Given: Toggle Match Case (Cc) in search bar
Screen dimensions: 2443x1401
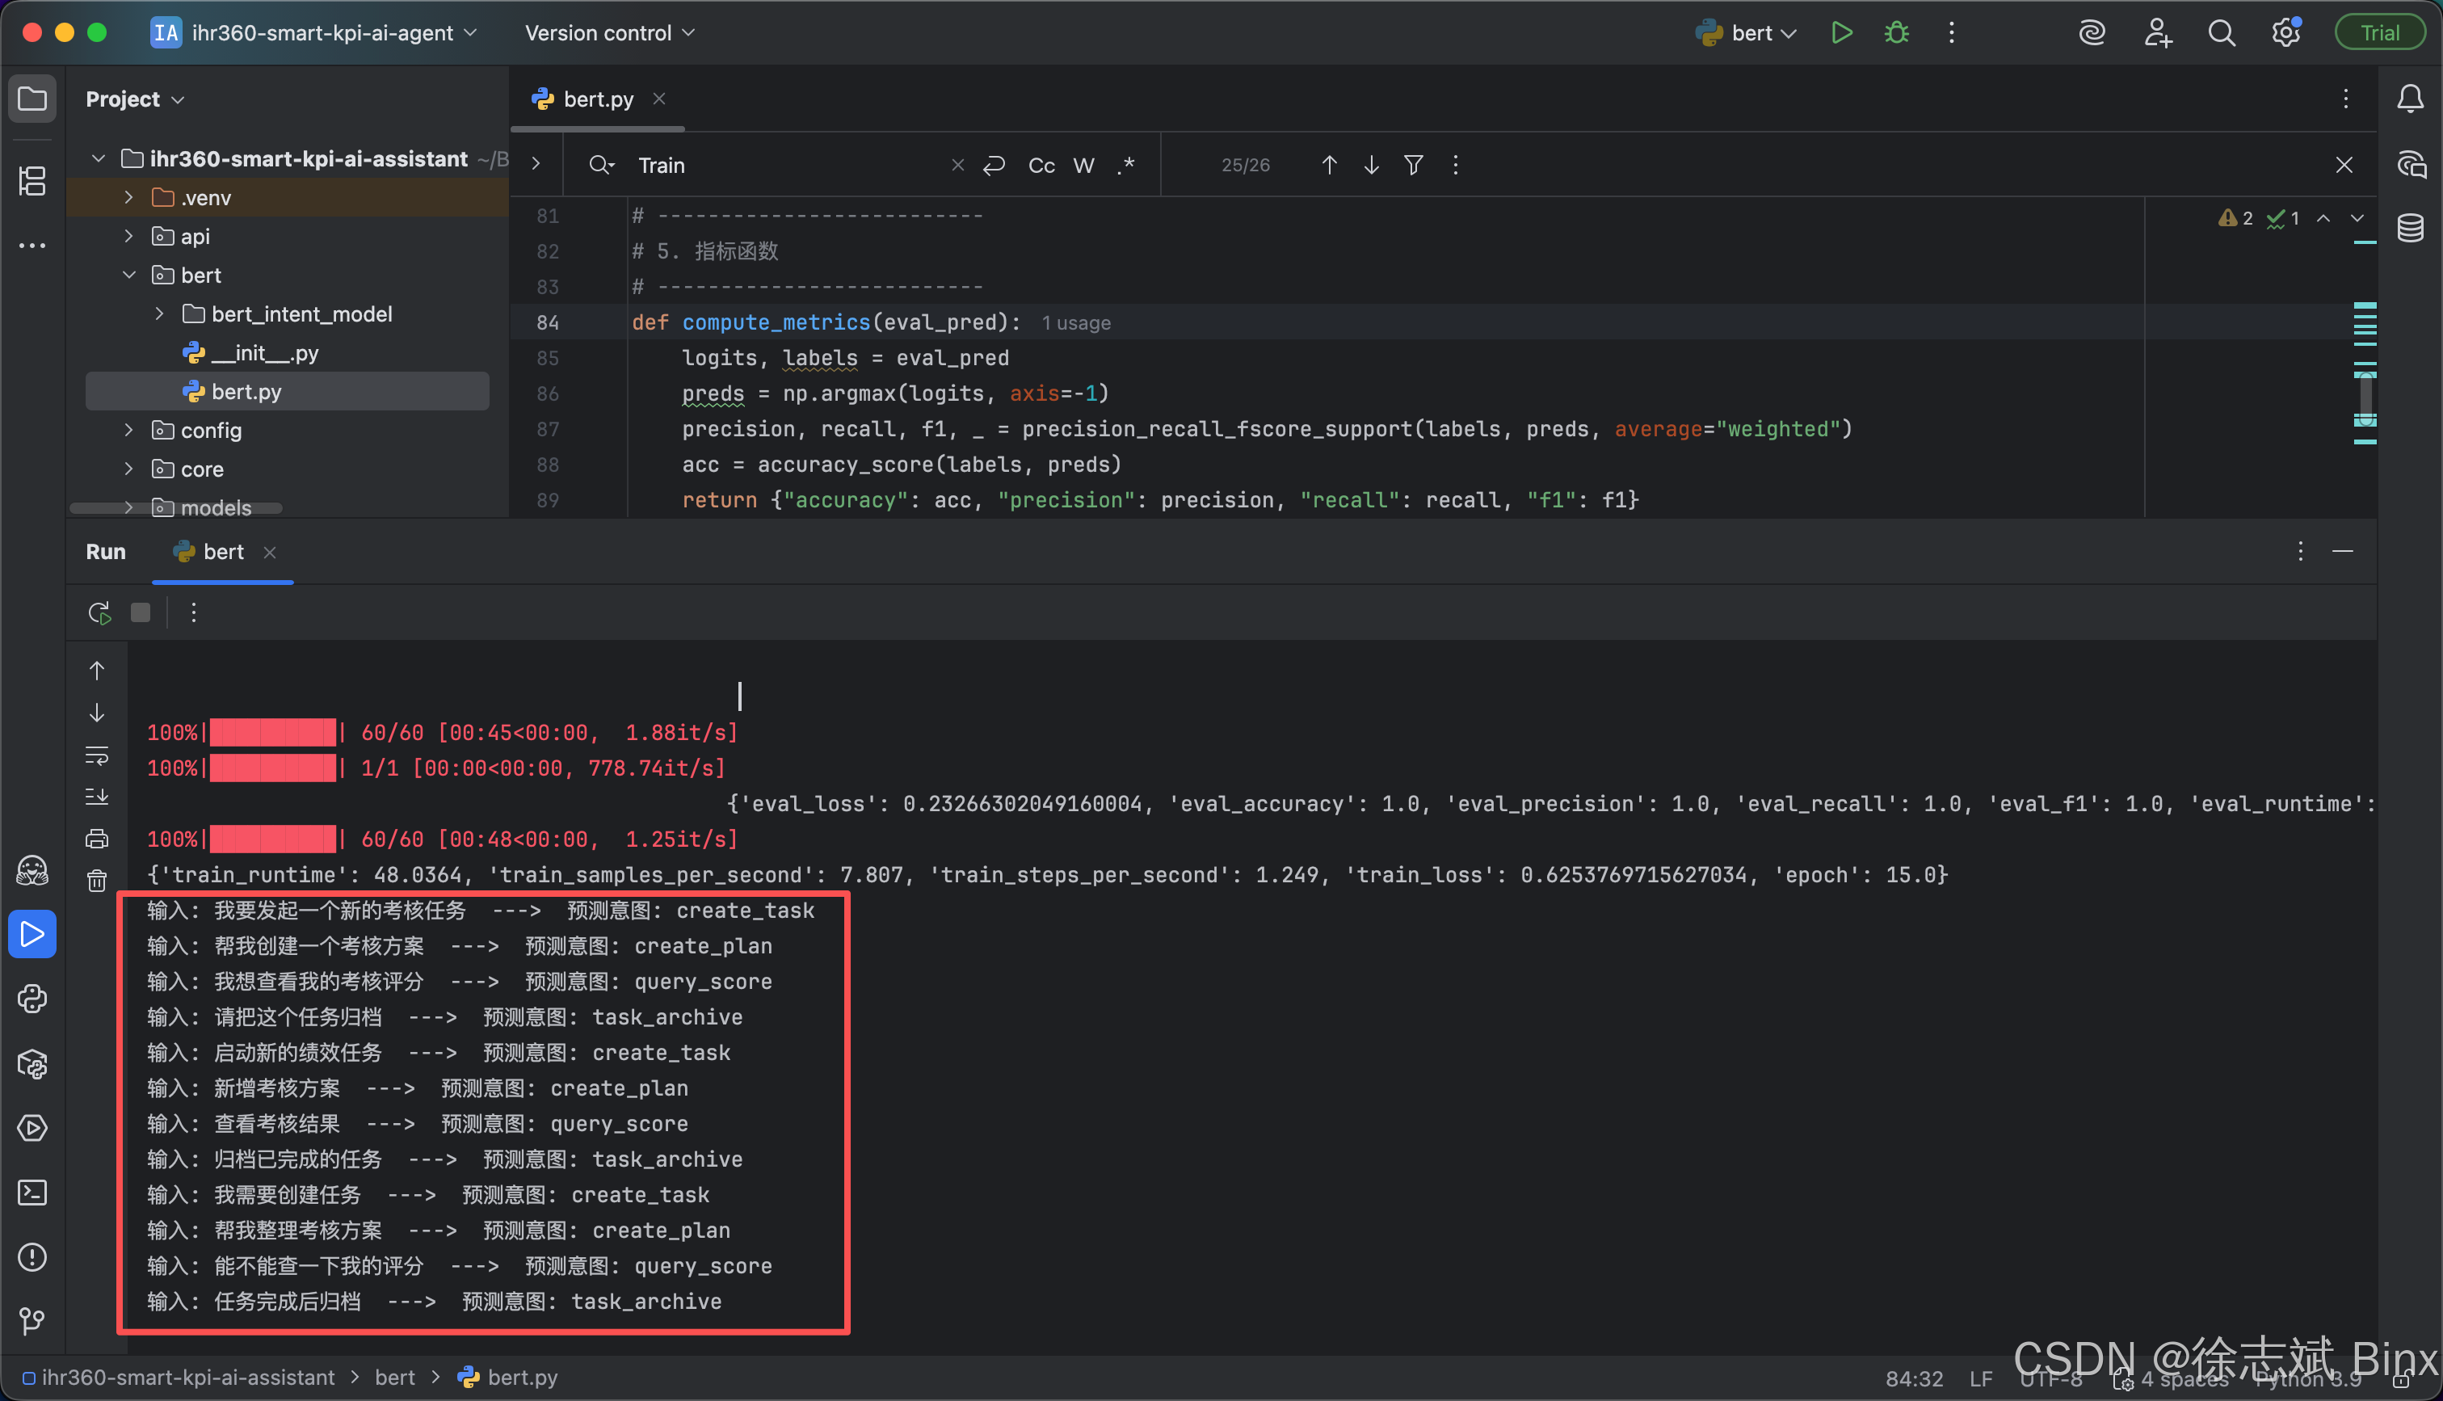Looking at the screenshot, I should coord(1041,166).
